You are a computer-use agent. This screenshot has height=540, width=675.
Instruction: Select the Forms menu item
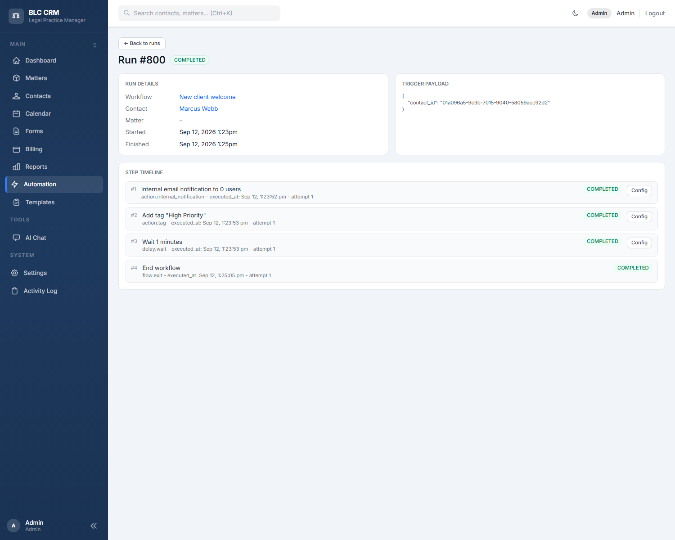54,131
